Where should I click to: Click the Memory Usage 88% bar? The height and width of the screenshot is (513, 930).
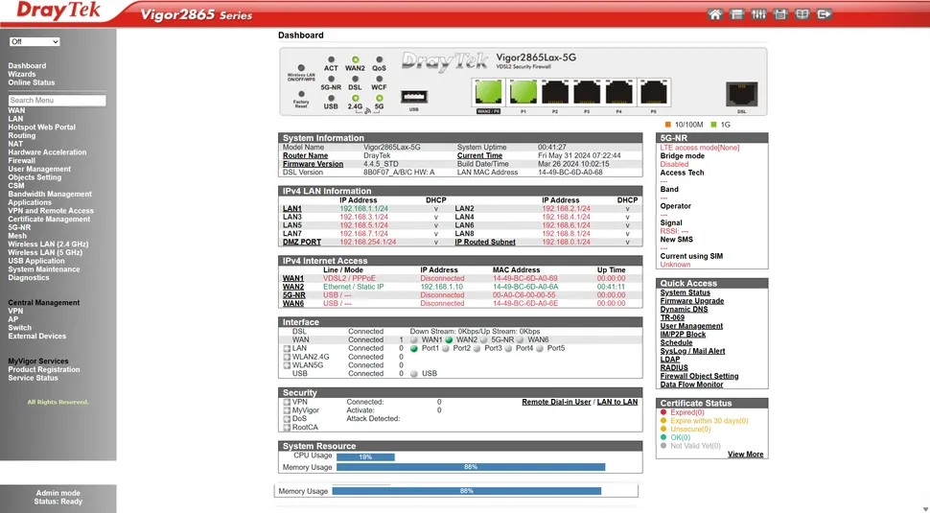point(470,467)
